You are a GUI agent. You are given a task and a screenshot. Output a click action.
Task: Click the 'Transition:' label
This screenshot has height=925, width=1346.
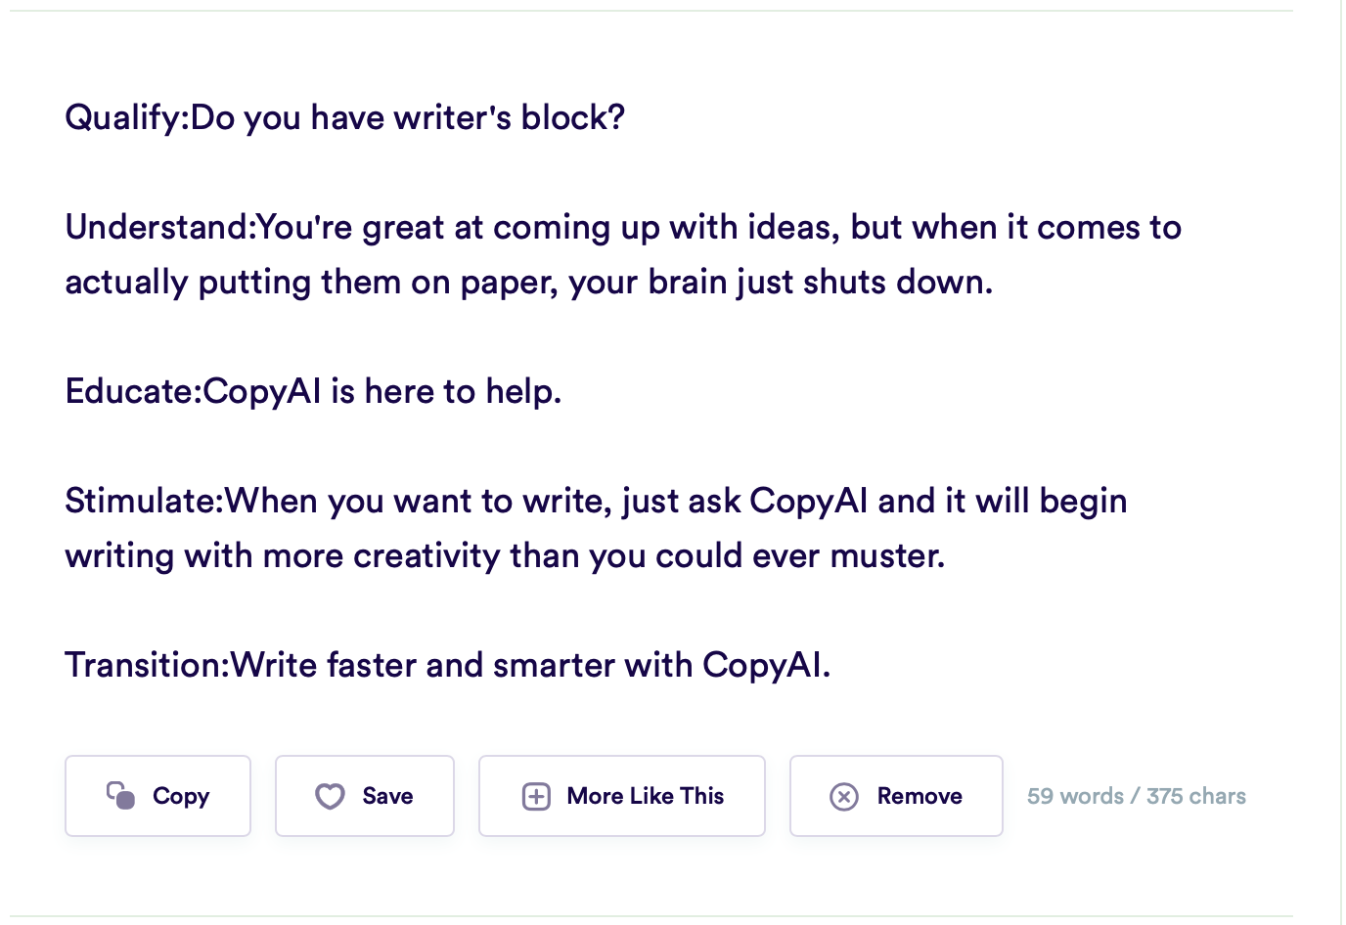coord(147,666)
